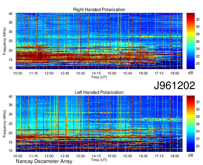
Task: Click the Left Handed spectrogram plot
Action: [99, 124]
